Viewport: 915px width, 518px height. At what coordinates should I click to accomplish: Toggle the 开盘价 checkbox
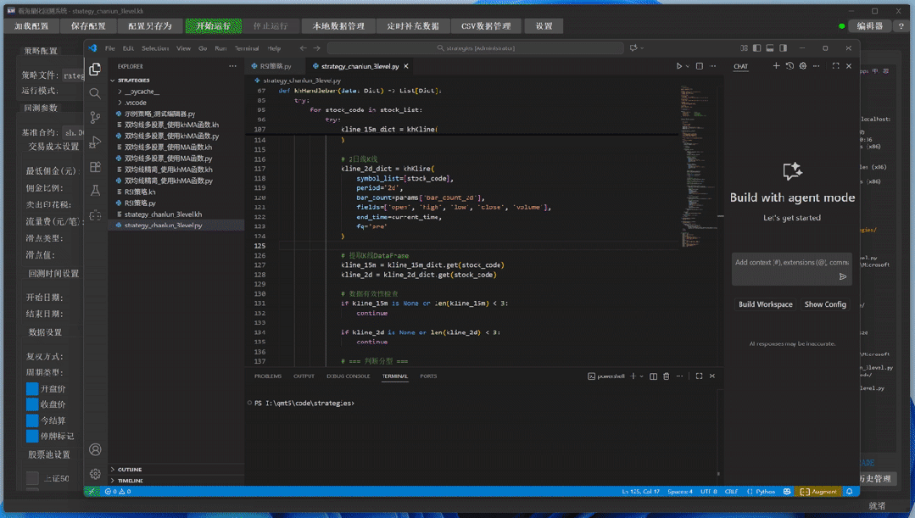point(32,388)
